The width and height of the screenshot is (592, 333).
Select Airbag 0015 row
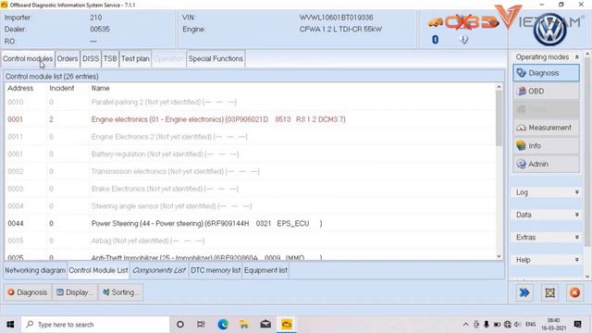[x=250, y=240]
